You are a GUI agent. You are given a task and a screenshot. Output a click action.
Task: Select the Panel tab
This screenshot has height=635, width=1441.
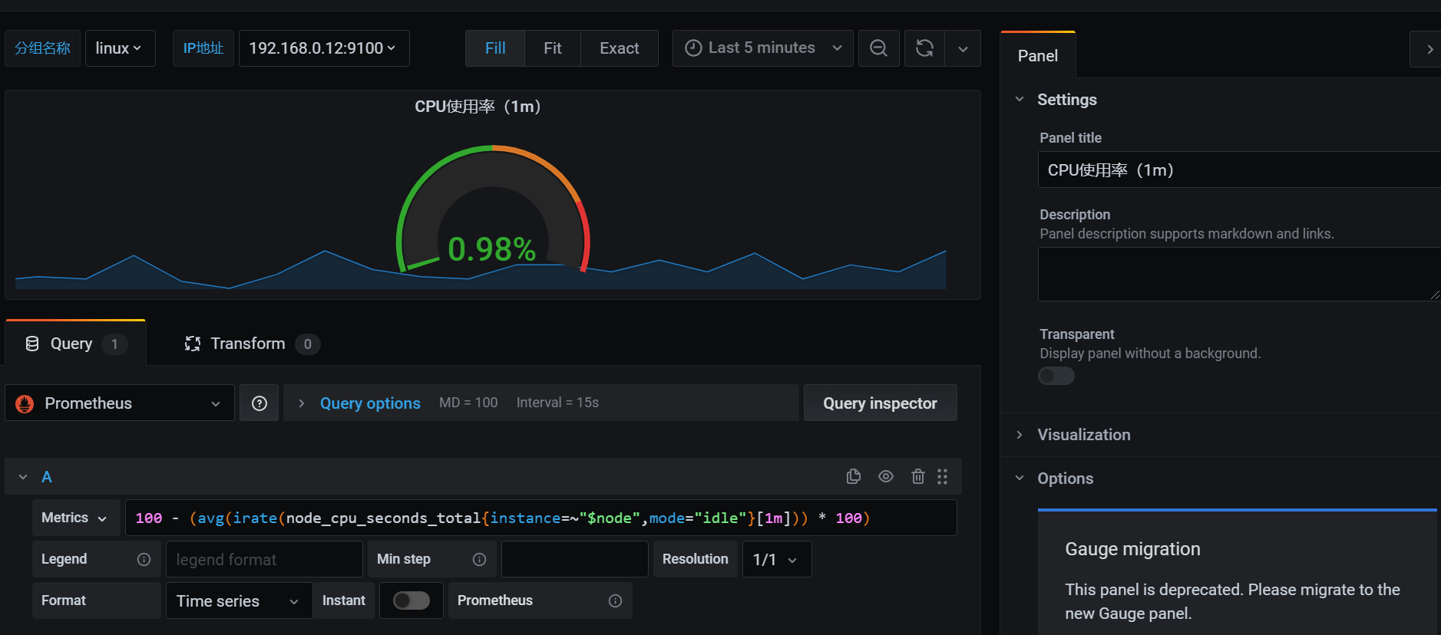coord(1038,55)
